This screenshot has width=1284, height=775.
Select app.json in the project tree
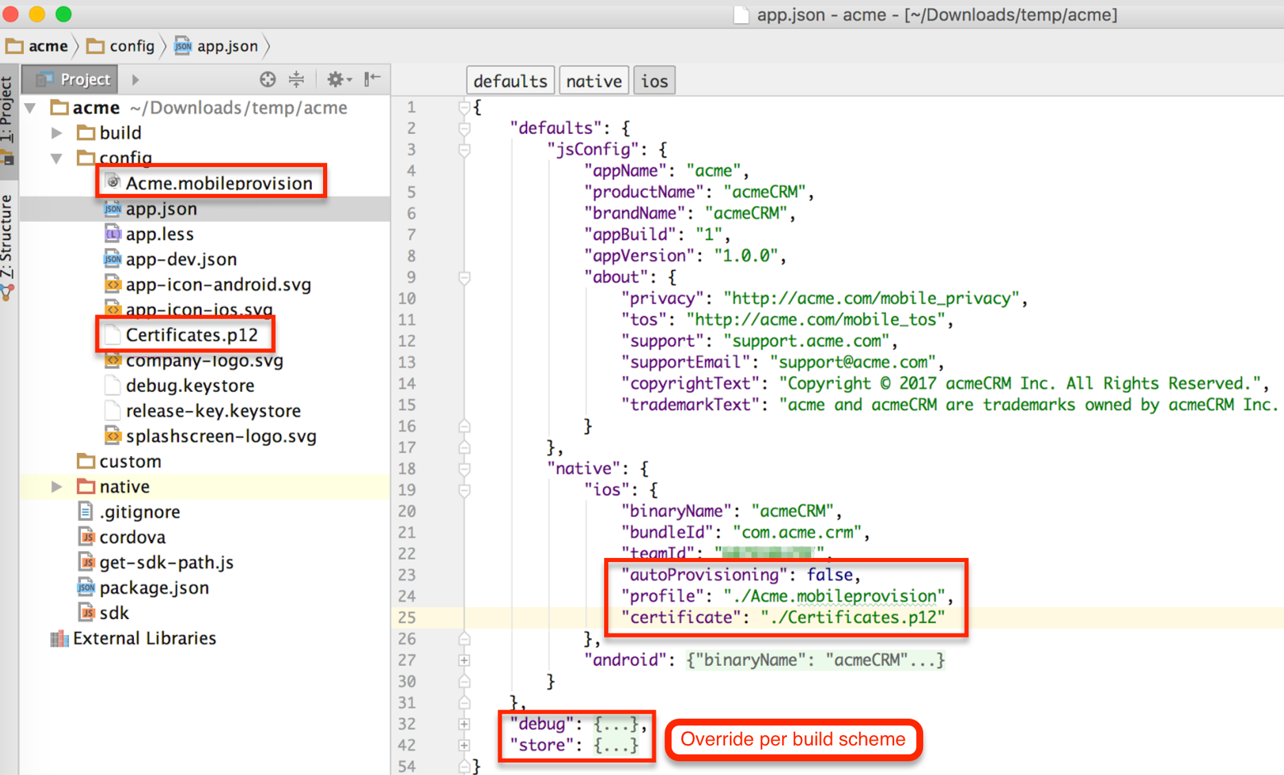point(162,209)
